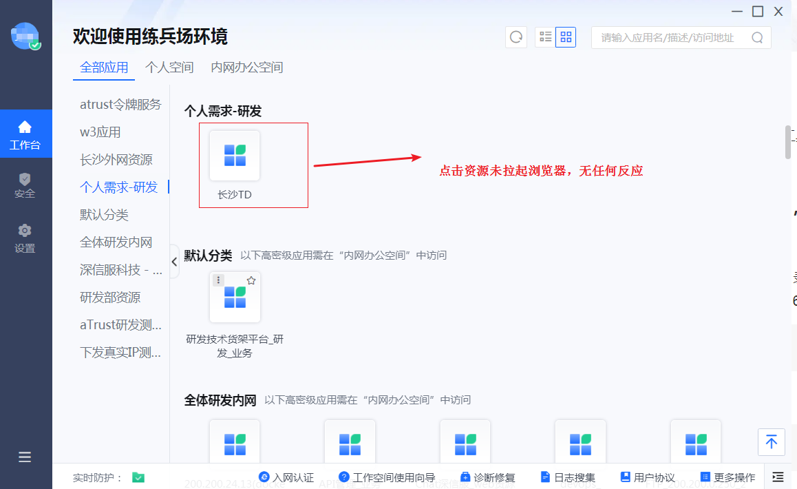Open the 安全 shield section
Image resolution: width=797 pixels, height=489 pixels.
point(25,185)
